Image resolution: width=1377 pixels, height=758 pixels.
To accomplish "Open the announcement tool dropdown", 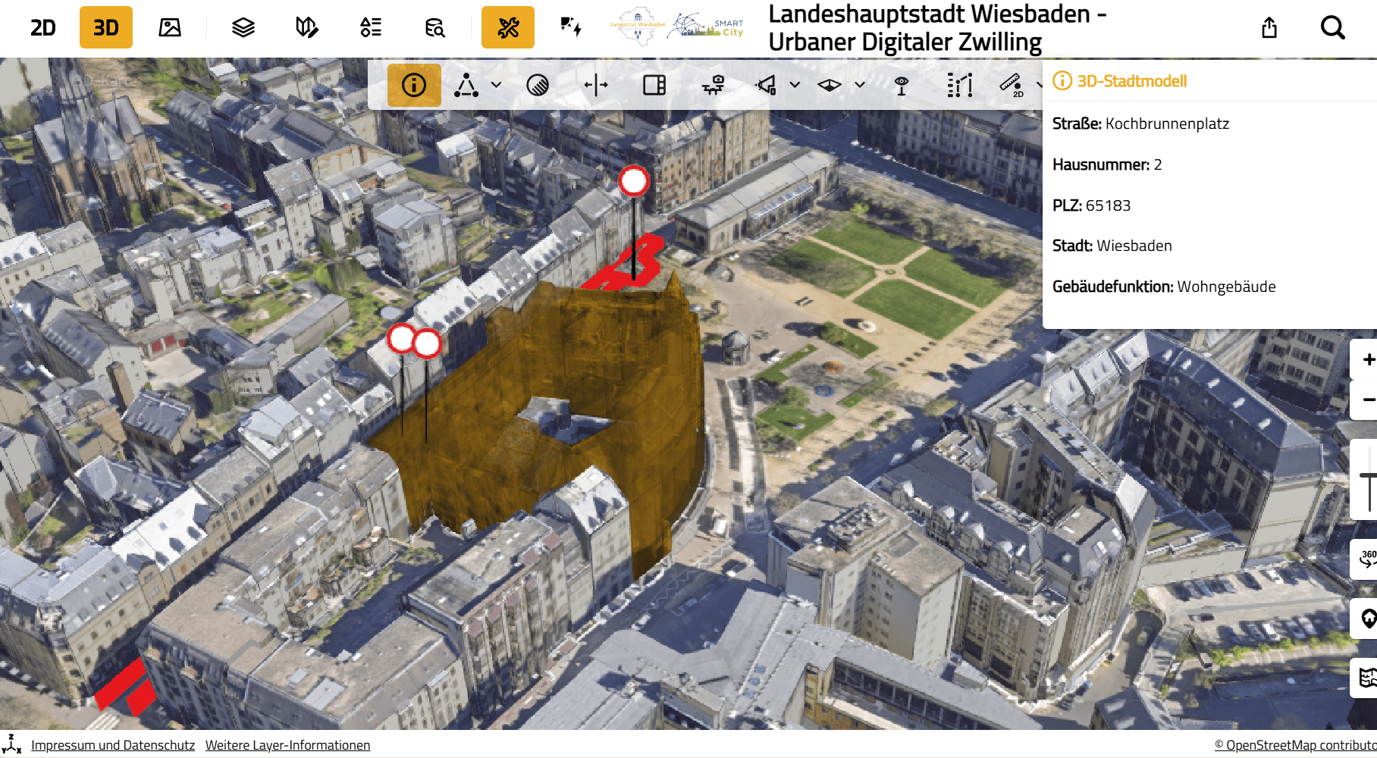I will [794, 86].
